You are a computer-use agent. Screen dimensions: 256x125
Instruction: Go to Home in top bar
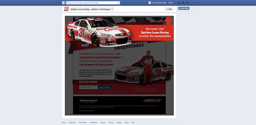(x=171, y=3)
